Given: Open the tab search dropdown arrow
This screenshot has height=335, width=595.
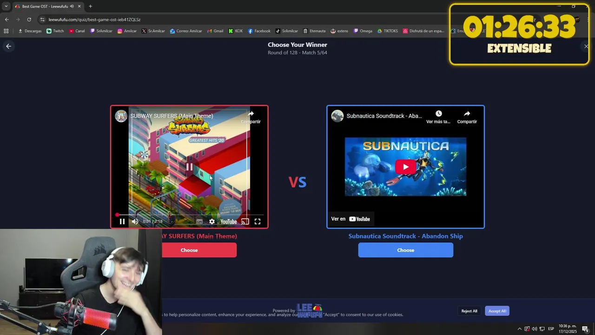Looking at the screenshot, I should coord(6,6).
